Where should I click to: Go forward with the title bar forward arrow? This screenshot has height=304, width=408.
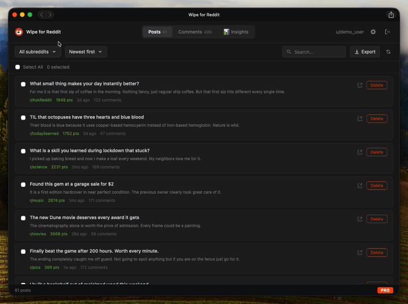pyautogui.click(x=50, y=15)
